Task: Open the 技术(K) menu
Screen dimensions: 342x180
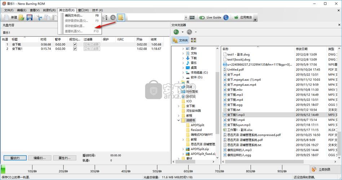Action: pos(97,10)
